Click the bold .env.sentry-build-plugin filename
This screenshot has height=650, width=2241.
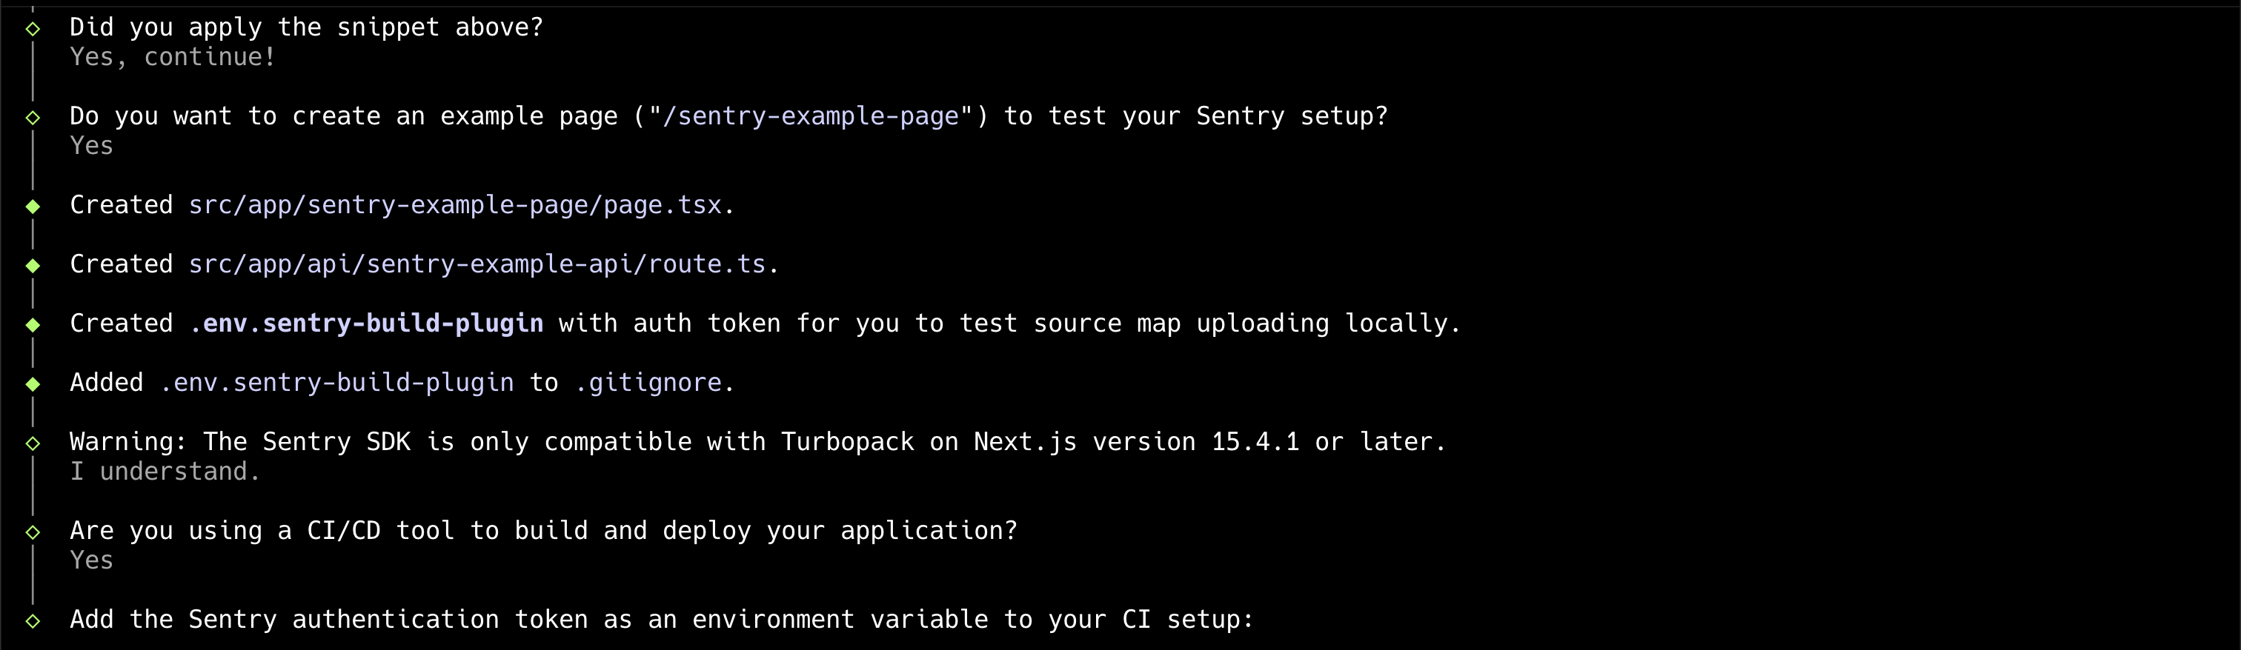(366, 324)
